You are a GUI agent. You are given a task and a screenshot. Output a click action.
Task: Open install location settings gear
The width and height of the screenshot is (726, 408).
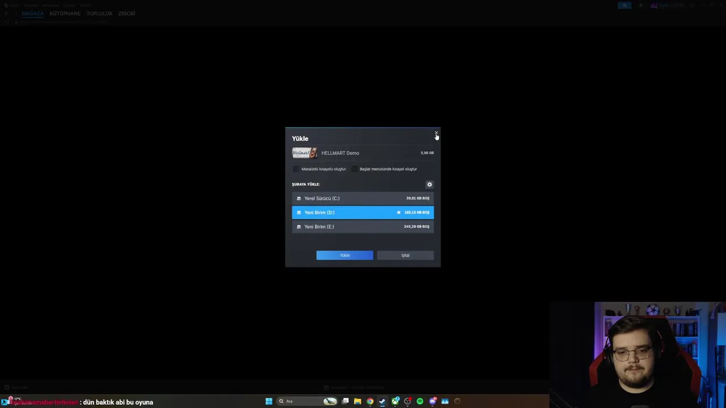pyautogui.click(x=429, y=184)
